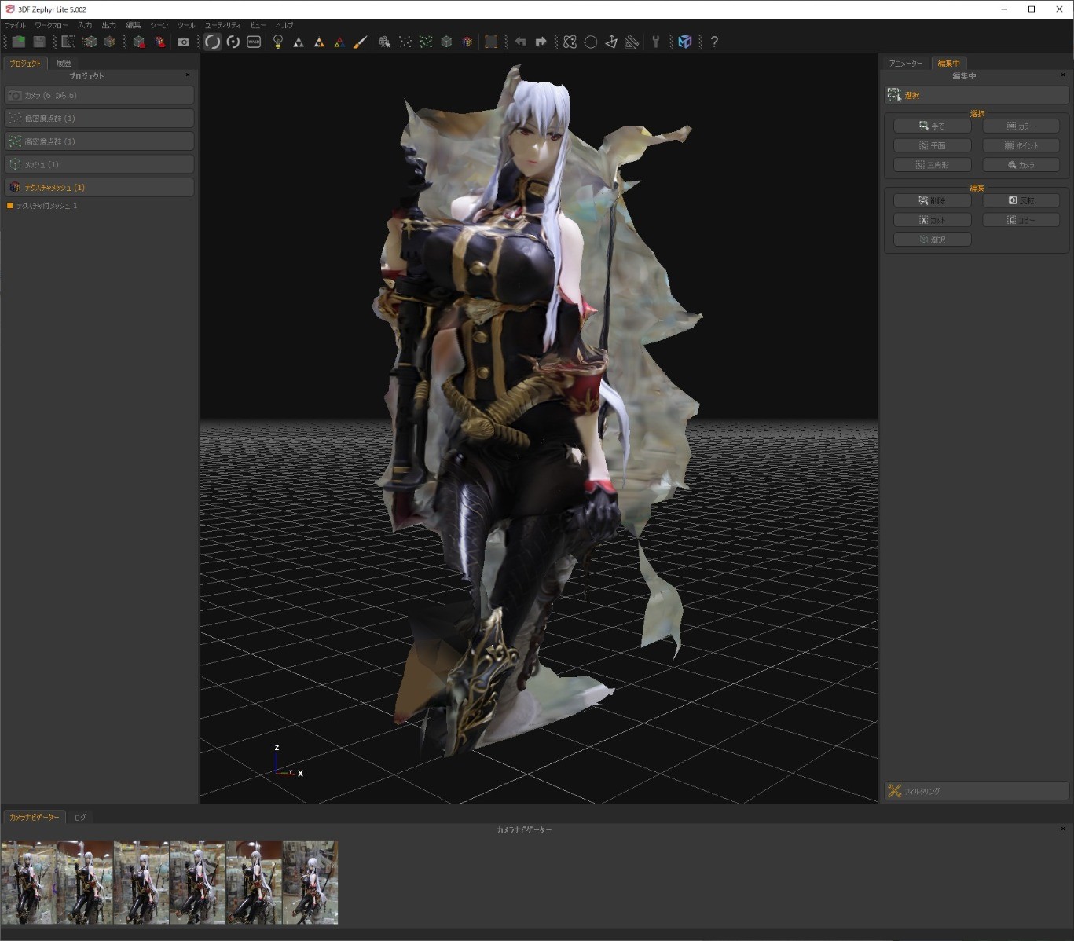1074x941 pixels.
Task: Select the paintbrush toolbar icon
Action: [x=360, y=42]
